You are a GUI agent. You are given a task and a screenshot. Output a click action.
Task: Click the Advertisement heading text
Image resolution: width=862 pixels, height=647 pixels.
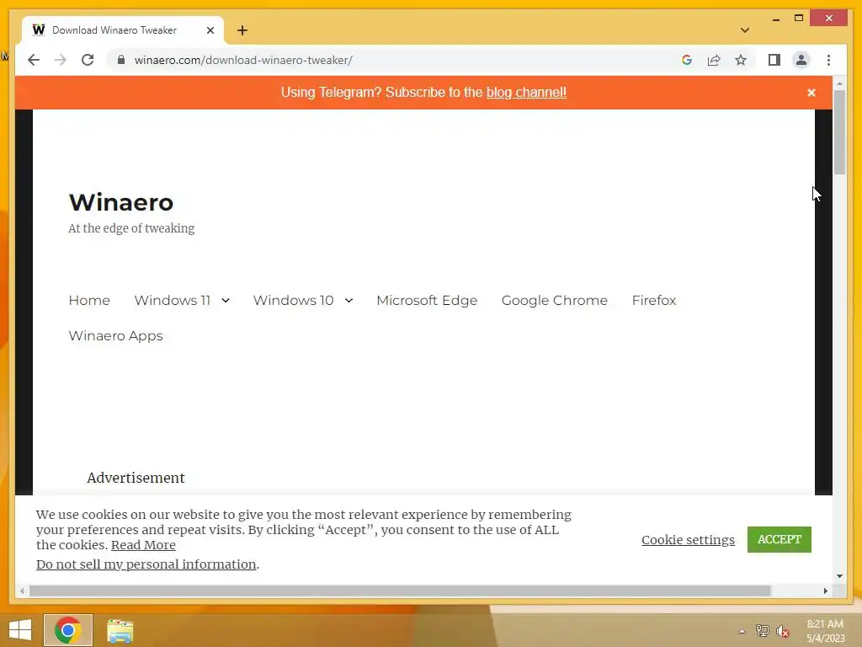pyautogui.click(x=136, y=478)
